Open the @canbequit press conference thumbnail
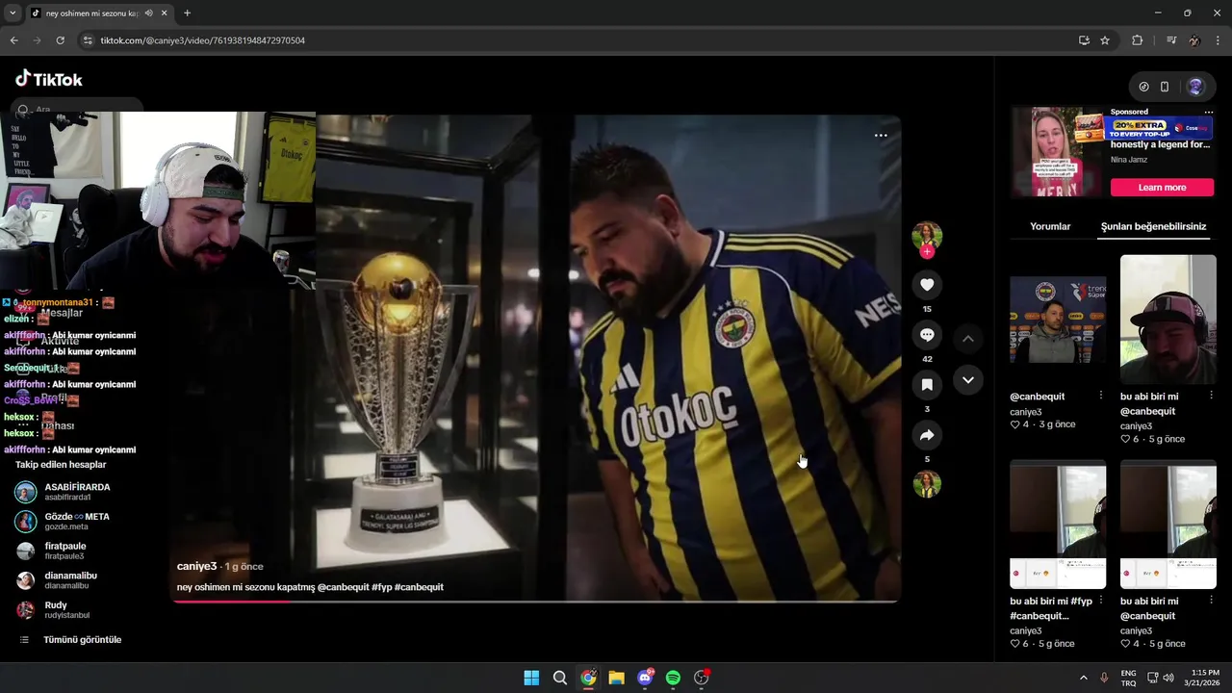The width and height of the screenshot is (1232, 693). (x=1058, y=320)
